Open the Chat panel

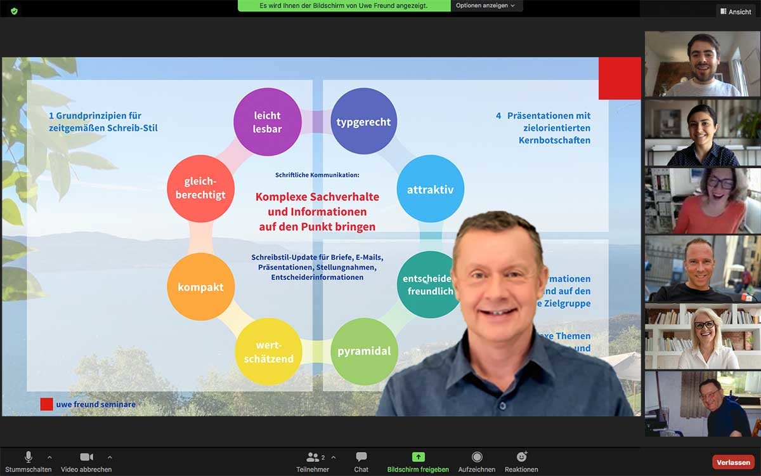pyautogui.click(x=361, y=457)
